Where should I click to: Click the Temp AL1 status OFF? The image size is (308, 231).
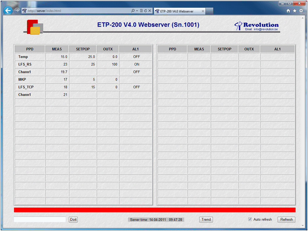pos(137,57)
